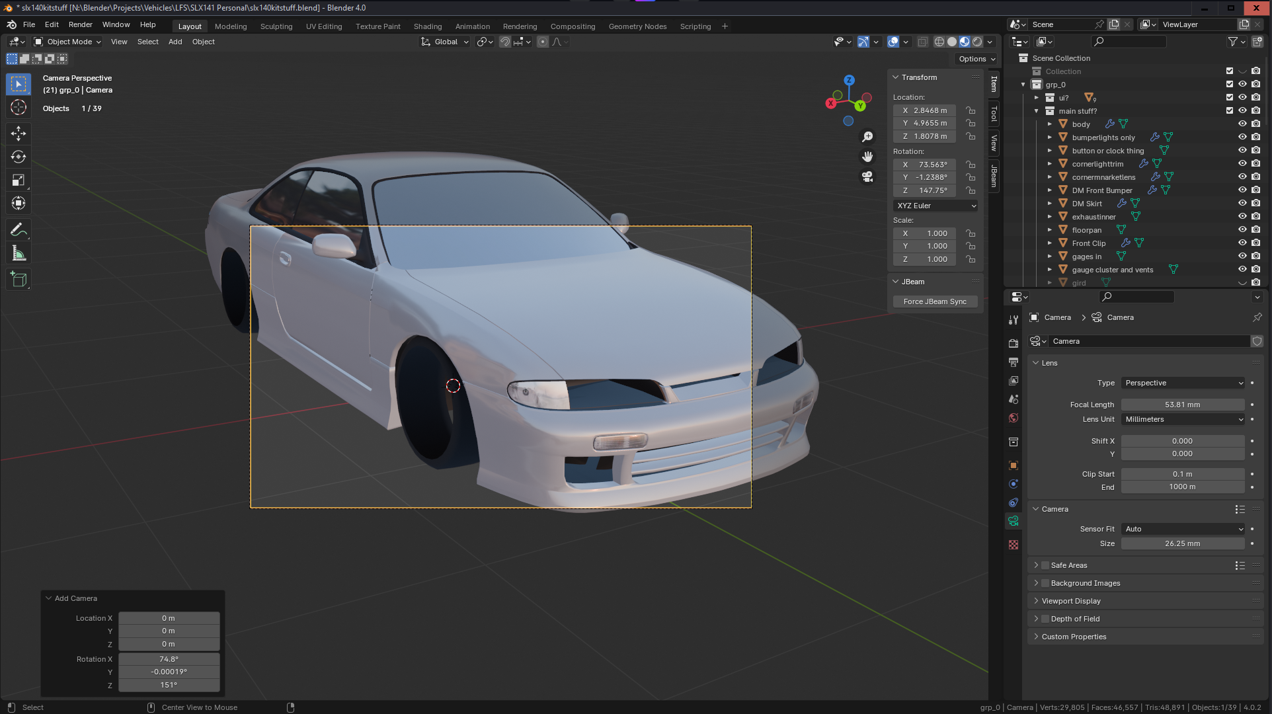Select the Move tool in toolbar
Screen dimensions: 1272x714
tap(19, 134)
